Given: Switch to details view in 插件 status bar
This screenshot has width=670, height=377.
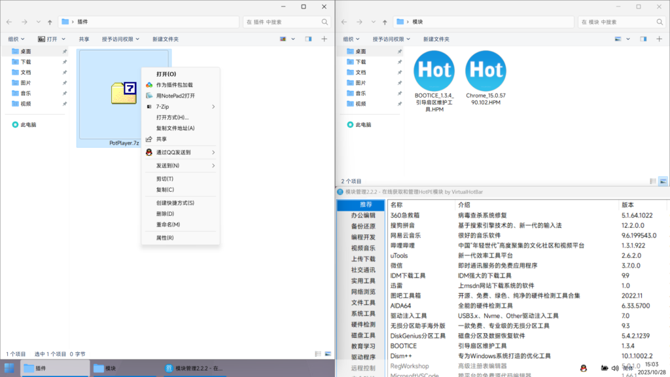Looking at the screenshot, I should click(318, 354).
